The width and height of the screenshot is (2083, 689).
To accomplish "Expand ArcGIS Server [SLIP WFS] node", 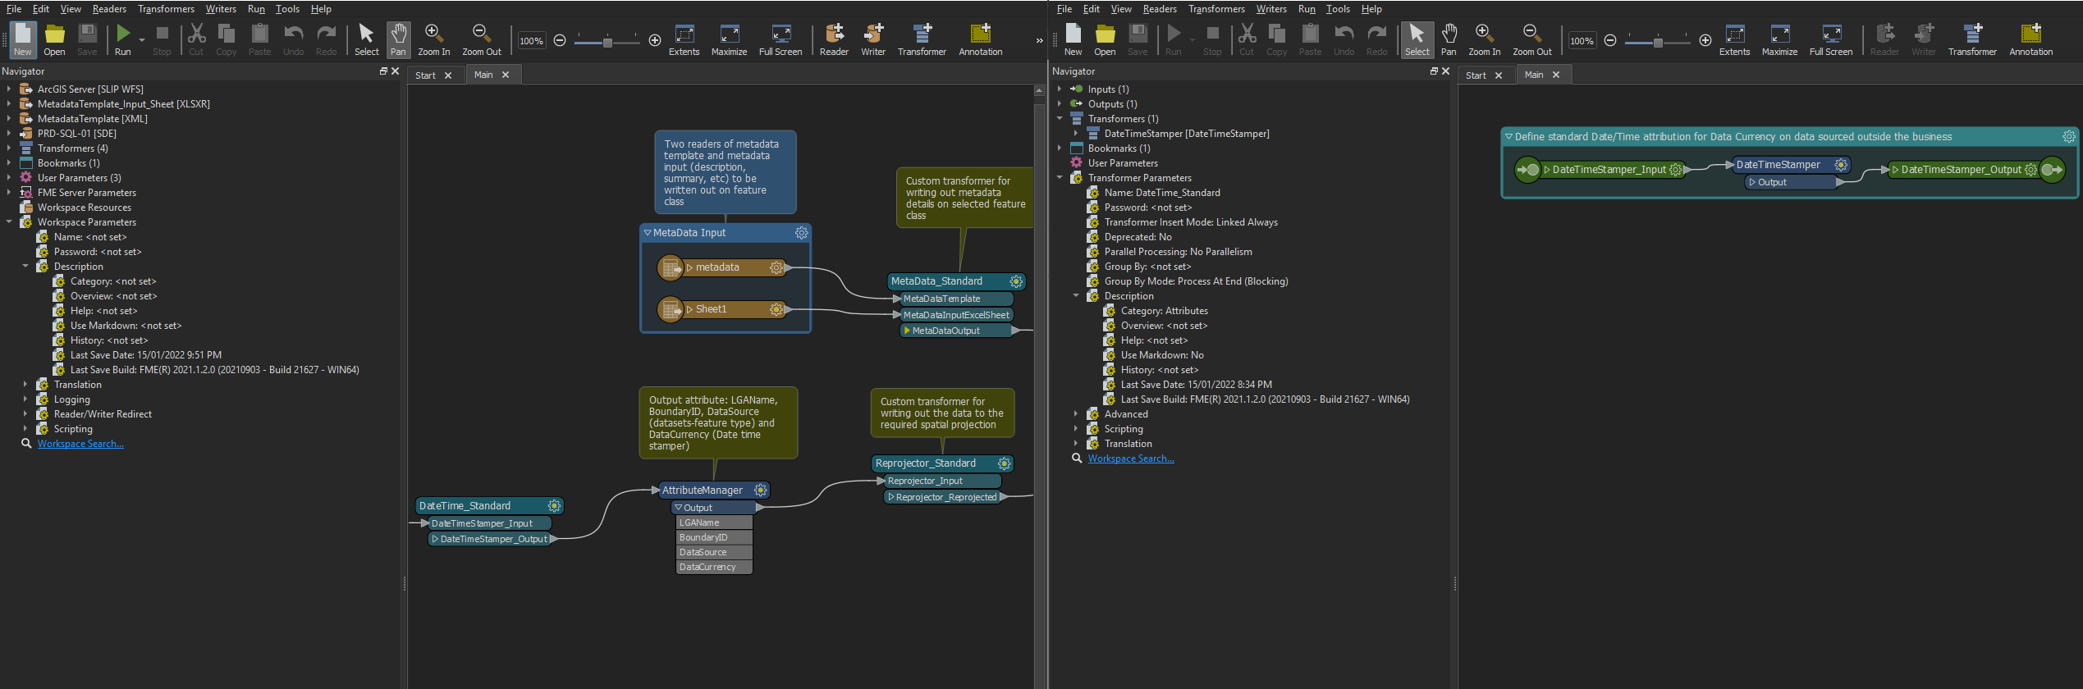I will coord(9,89).
